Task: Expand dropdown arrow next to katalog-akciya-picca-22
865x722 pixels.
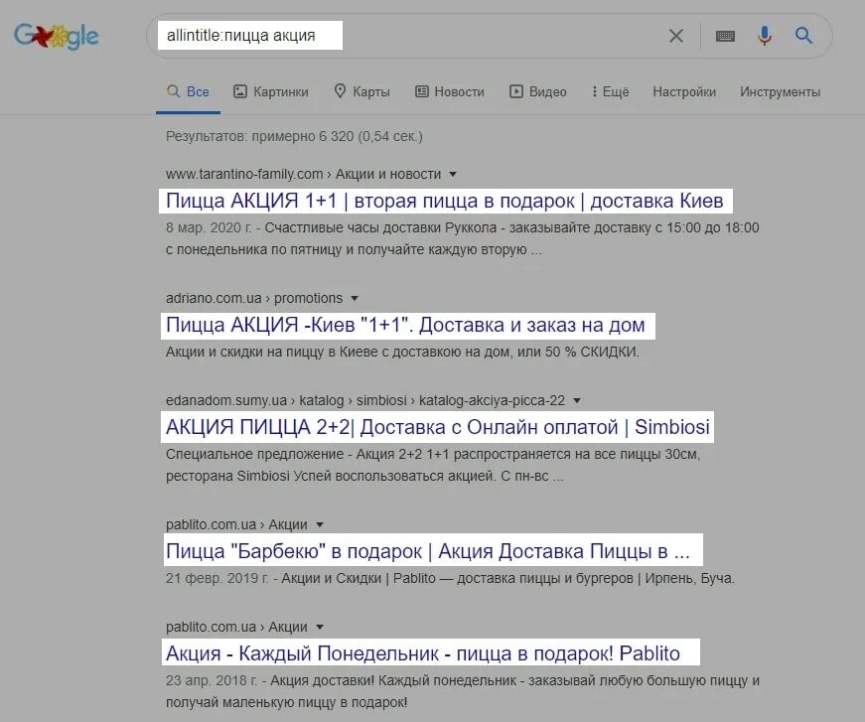Action: coord(577,400)
